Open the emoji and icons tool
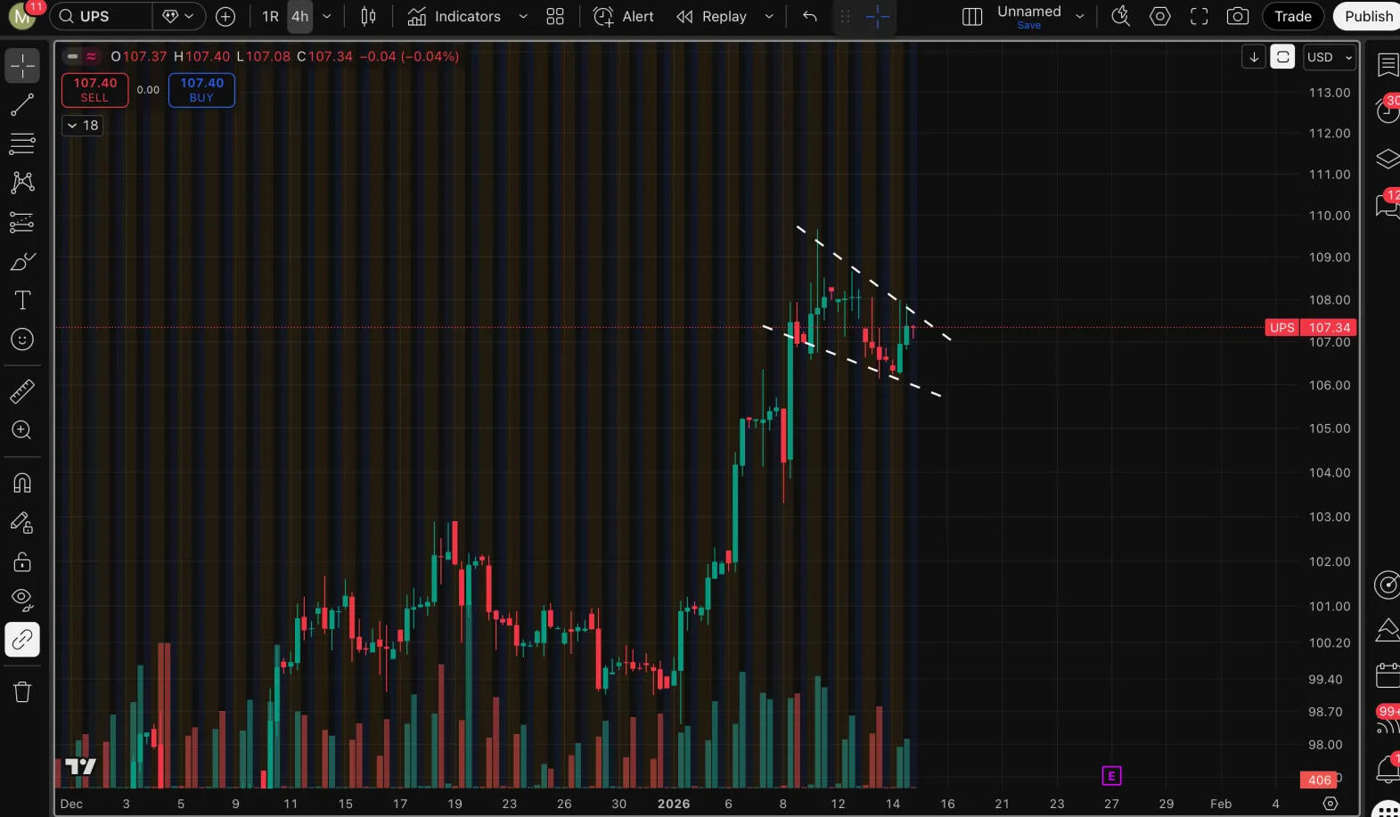This screenshot has width=1400, height=817. coord(22,339)
